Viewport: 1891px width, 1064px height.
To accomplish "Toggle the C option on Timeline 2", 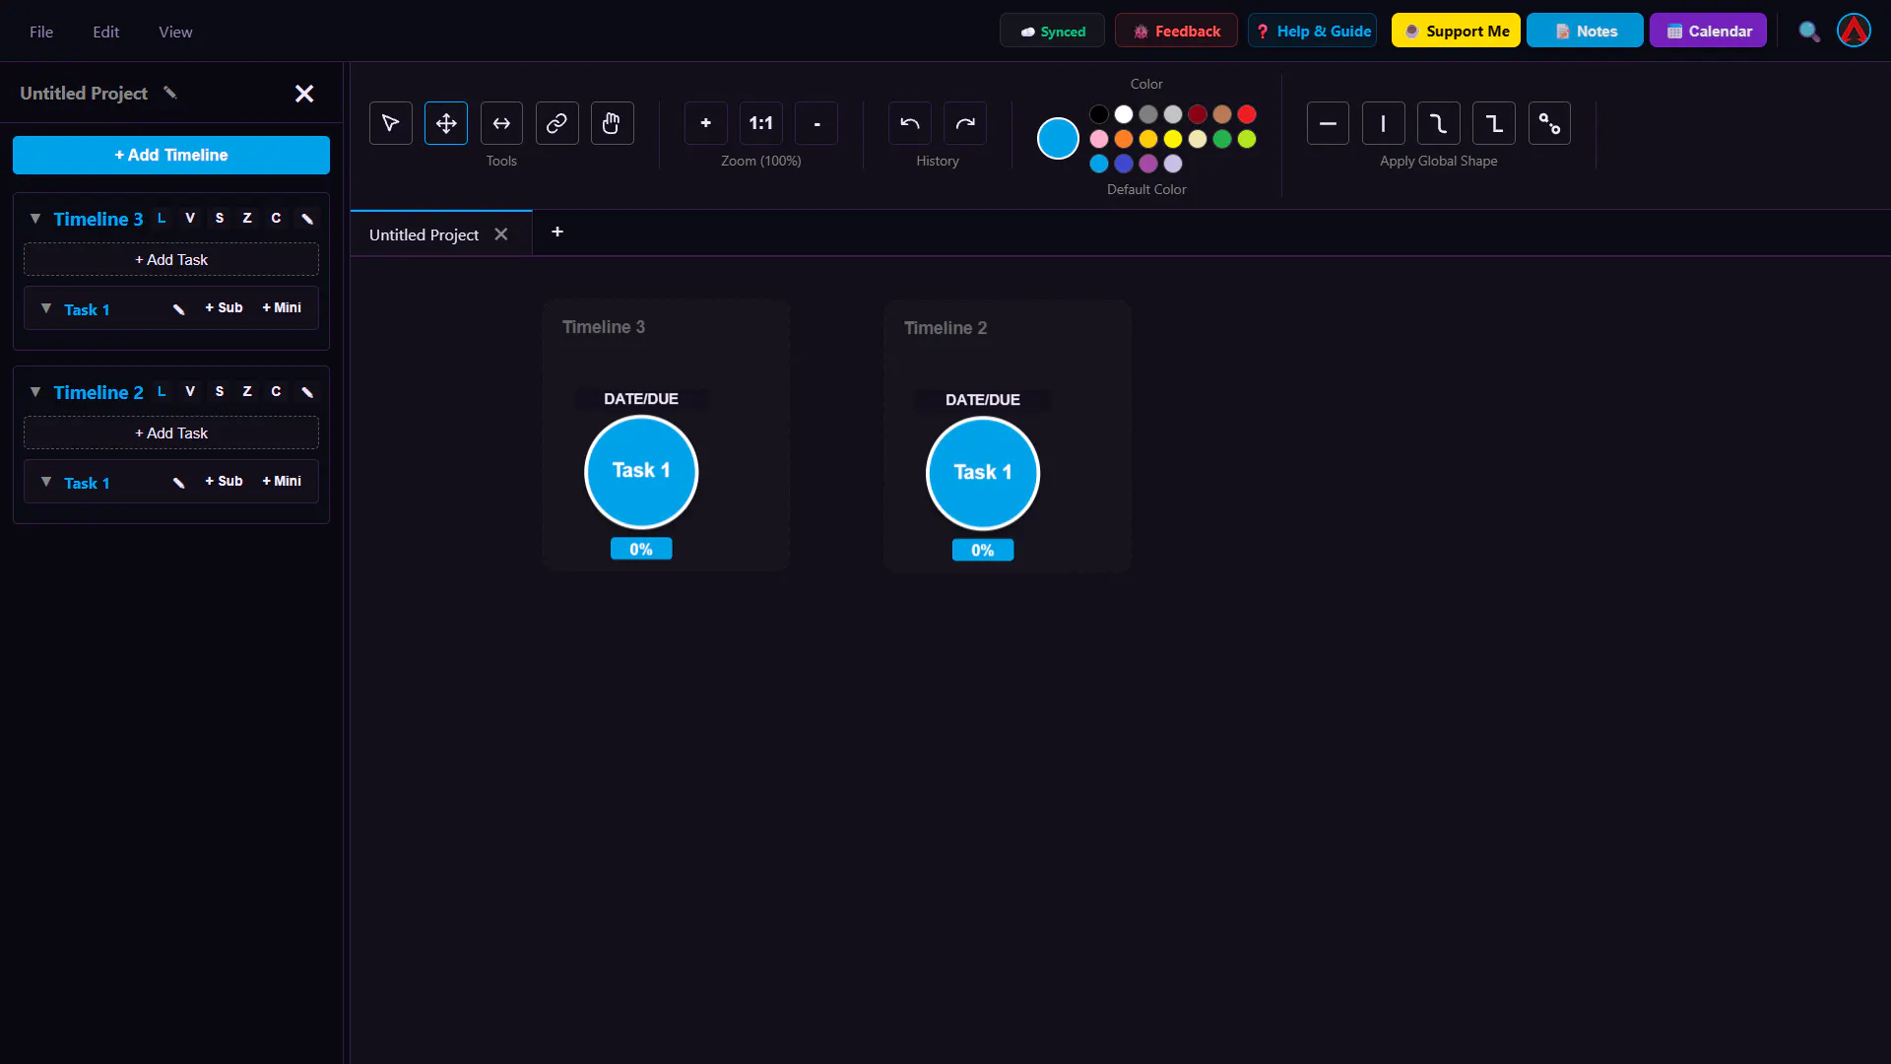I will 276,391.
